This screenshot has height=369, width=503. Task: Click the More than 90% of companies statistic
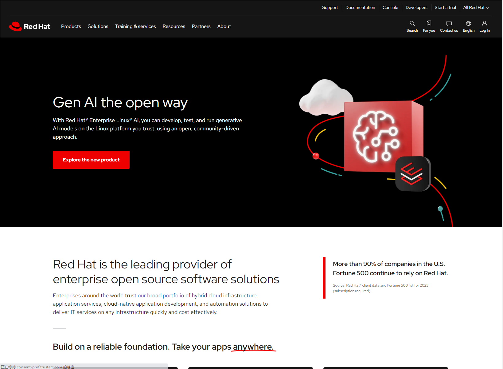[390, 268]
